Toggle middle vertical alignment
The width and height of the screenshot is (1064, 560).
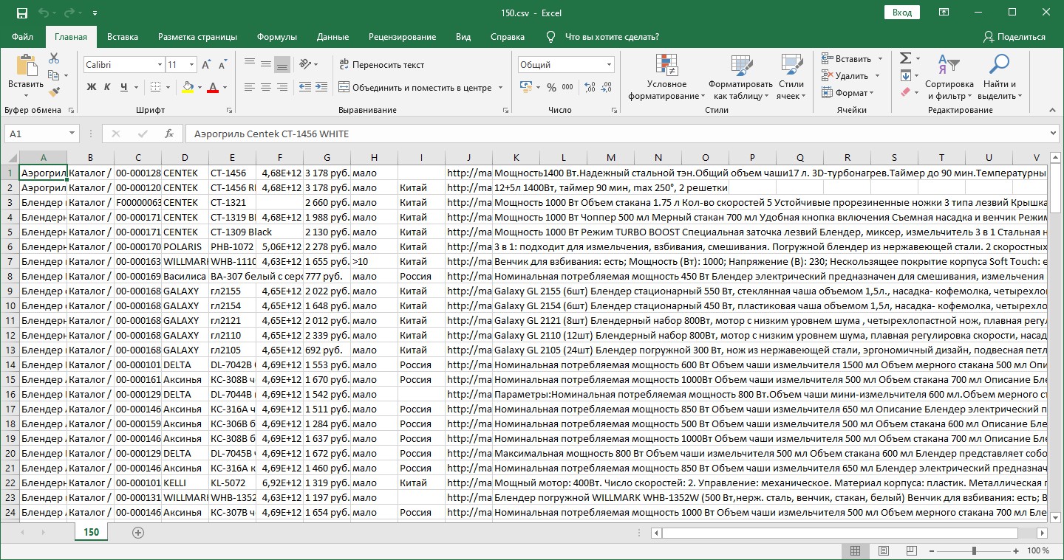pyautogui.click(x=266, y=65)
